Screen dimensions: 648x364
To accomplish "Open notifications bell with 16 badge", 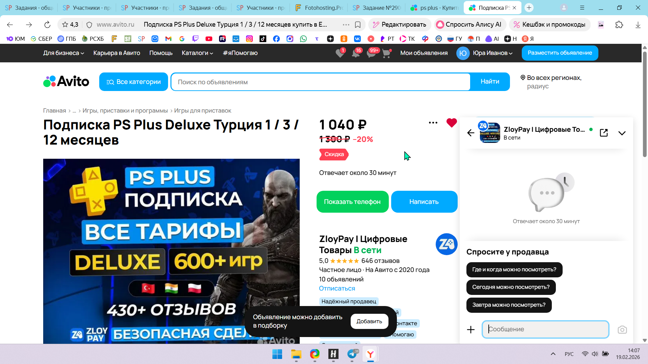I will 356,53.
